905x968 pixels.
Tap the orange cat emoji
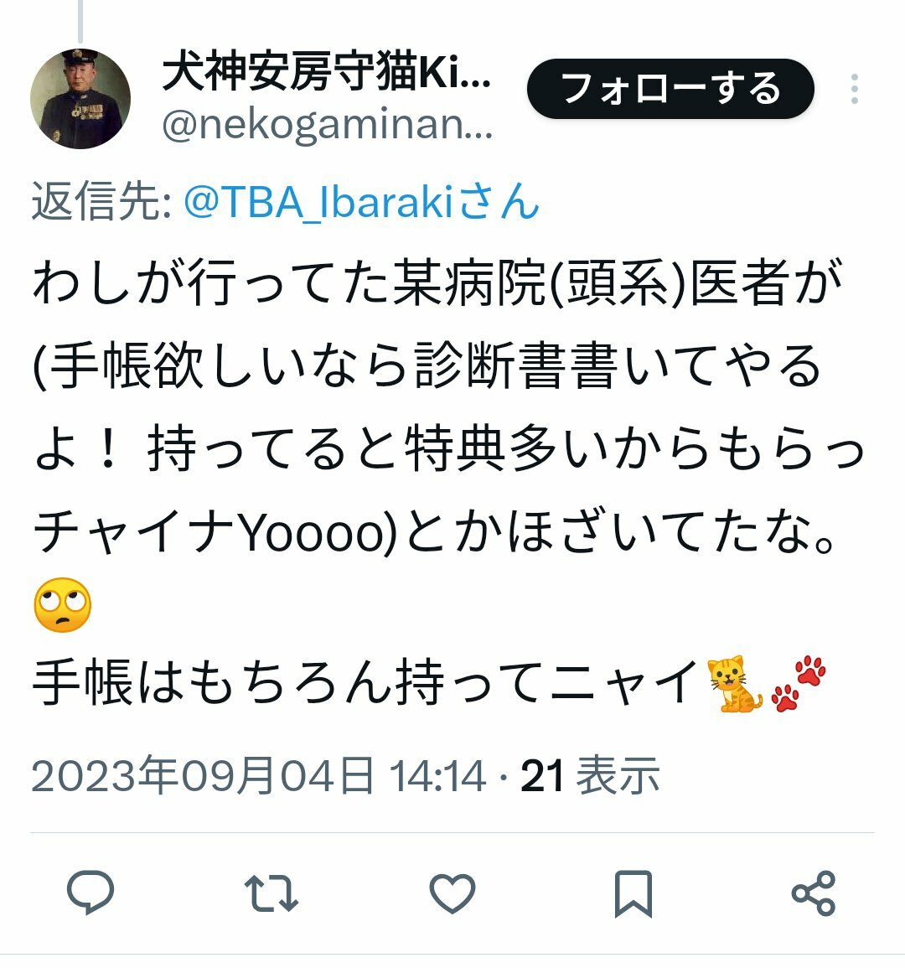[x=734, y=683]
